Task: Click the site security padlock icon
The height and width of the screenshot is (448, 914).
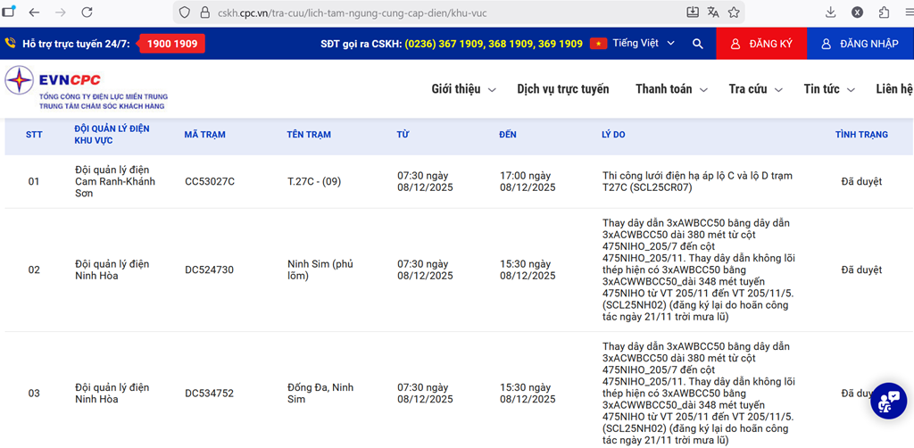Action: [204, 13]
